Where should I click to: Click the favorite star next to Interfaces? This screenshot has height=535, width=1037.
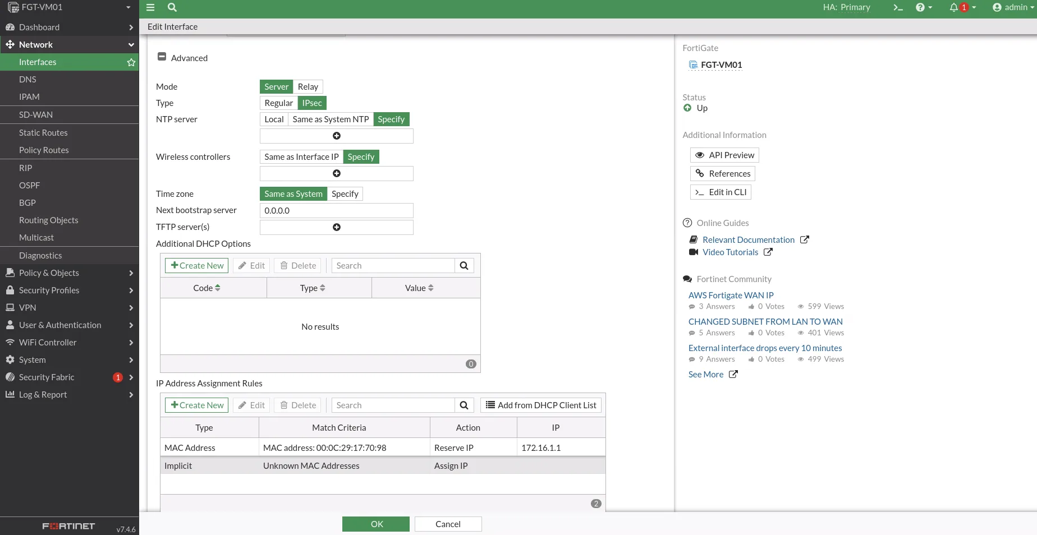point(131,62)
